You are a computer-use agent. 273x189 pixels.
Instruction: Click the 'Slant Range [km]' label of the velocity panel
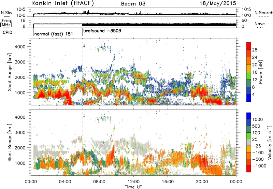(10, 142)
